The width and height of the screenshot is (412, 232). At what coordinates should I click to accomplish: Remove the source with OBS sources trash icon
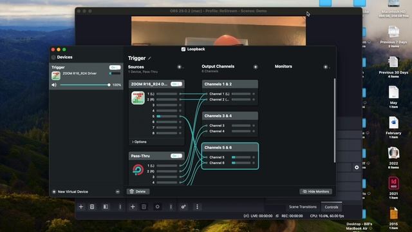point(144,207)
